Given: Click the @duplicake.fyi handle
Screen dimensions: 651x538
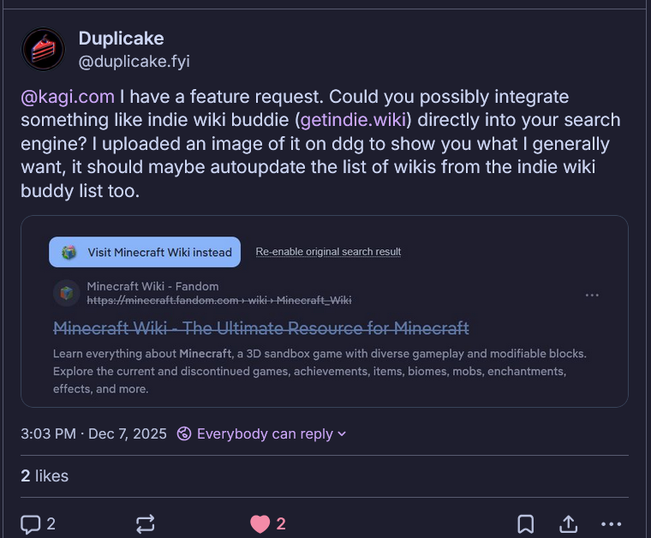Looking at the screenshot, I should pyautogui.click(x=134, y=61).
